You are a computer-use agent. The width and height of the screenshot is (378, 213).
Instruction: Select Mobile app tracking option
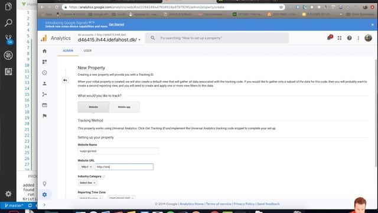point(124,107)
